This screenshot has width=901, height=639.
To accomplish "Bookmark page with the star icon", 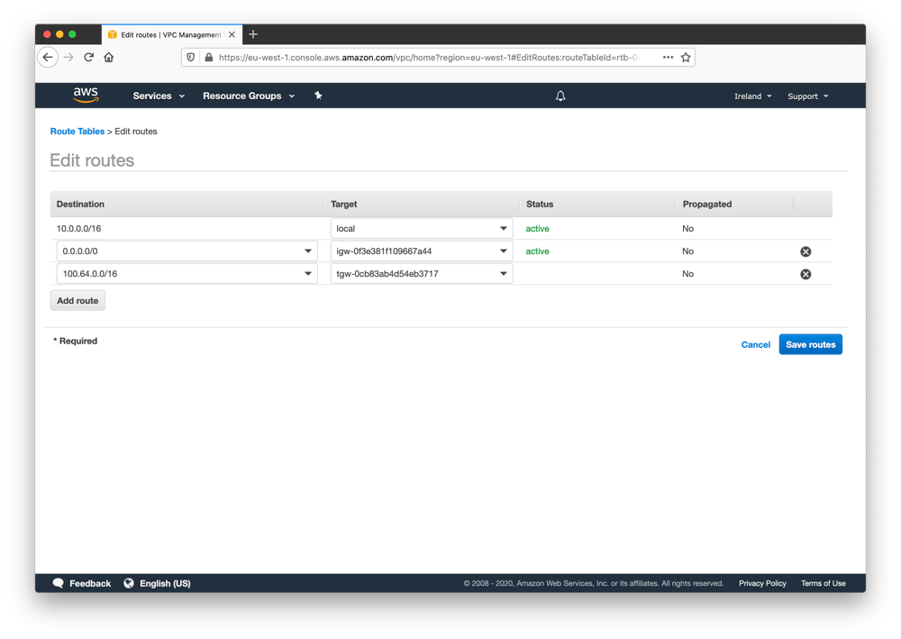I will pyautogui.click(x=686, y=58).
